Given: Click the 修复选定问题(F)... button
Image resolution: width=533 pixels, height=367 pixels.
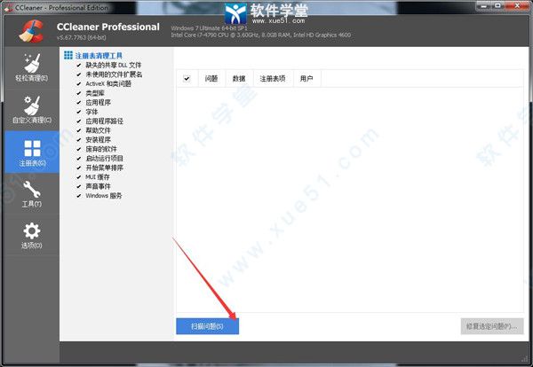Looking at the screenshot, I should [x=492, y=326].
